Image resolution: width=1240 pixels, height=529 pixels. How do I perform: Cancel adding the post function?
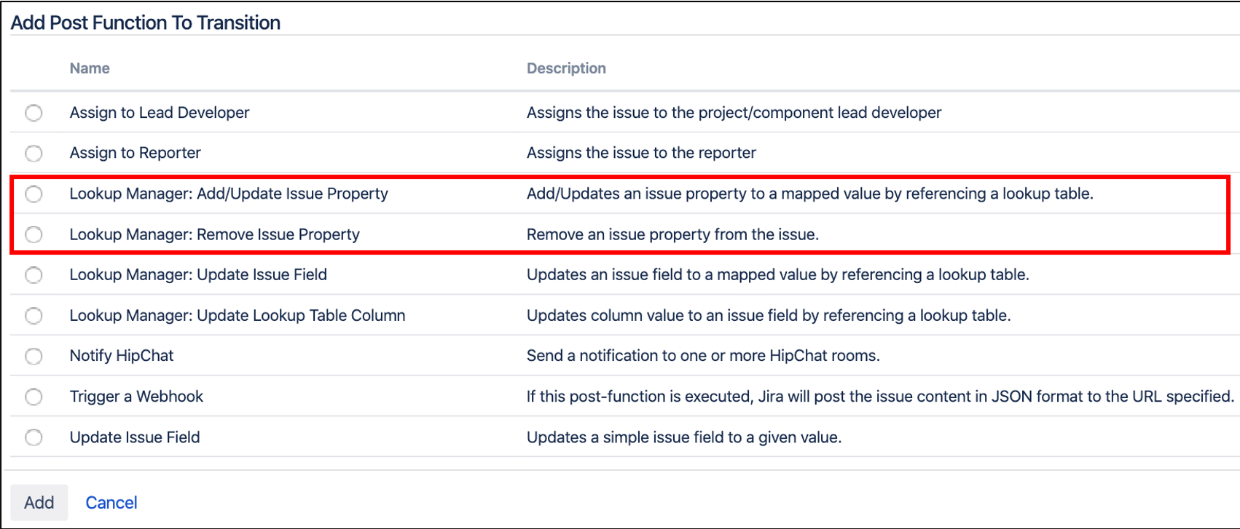tap(111, 503)
